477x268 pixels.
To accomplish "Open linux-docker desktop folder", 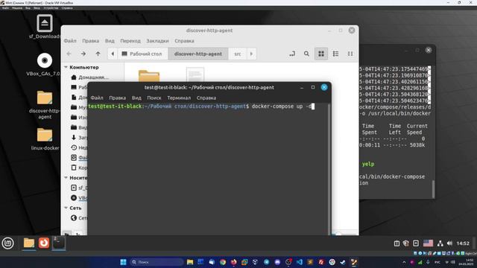I will pyautogui.click(x=45, y=138).
